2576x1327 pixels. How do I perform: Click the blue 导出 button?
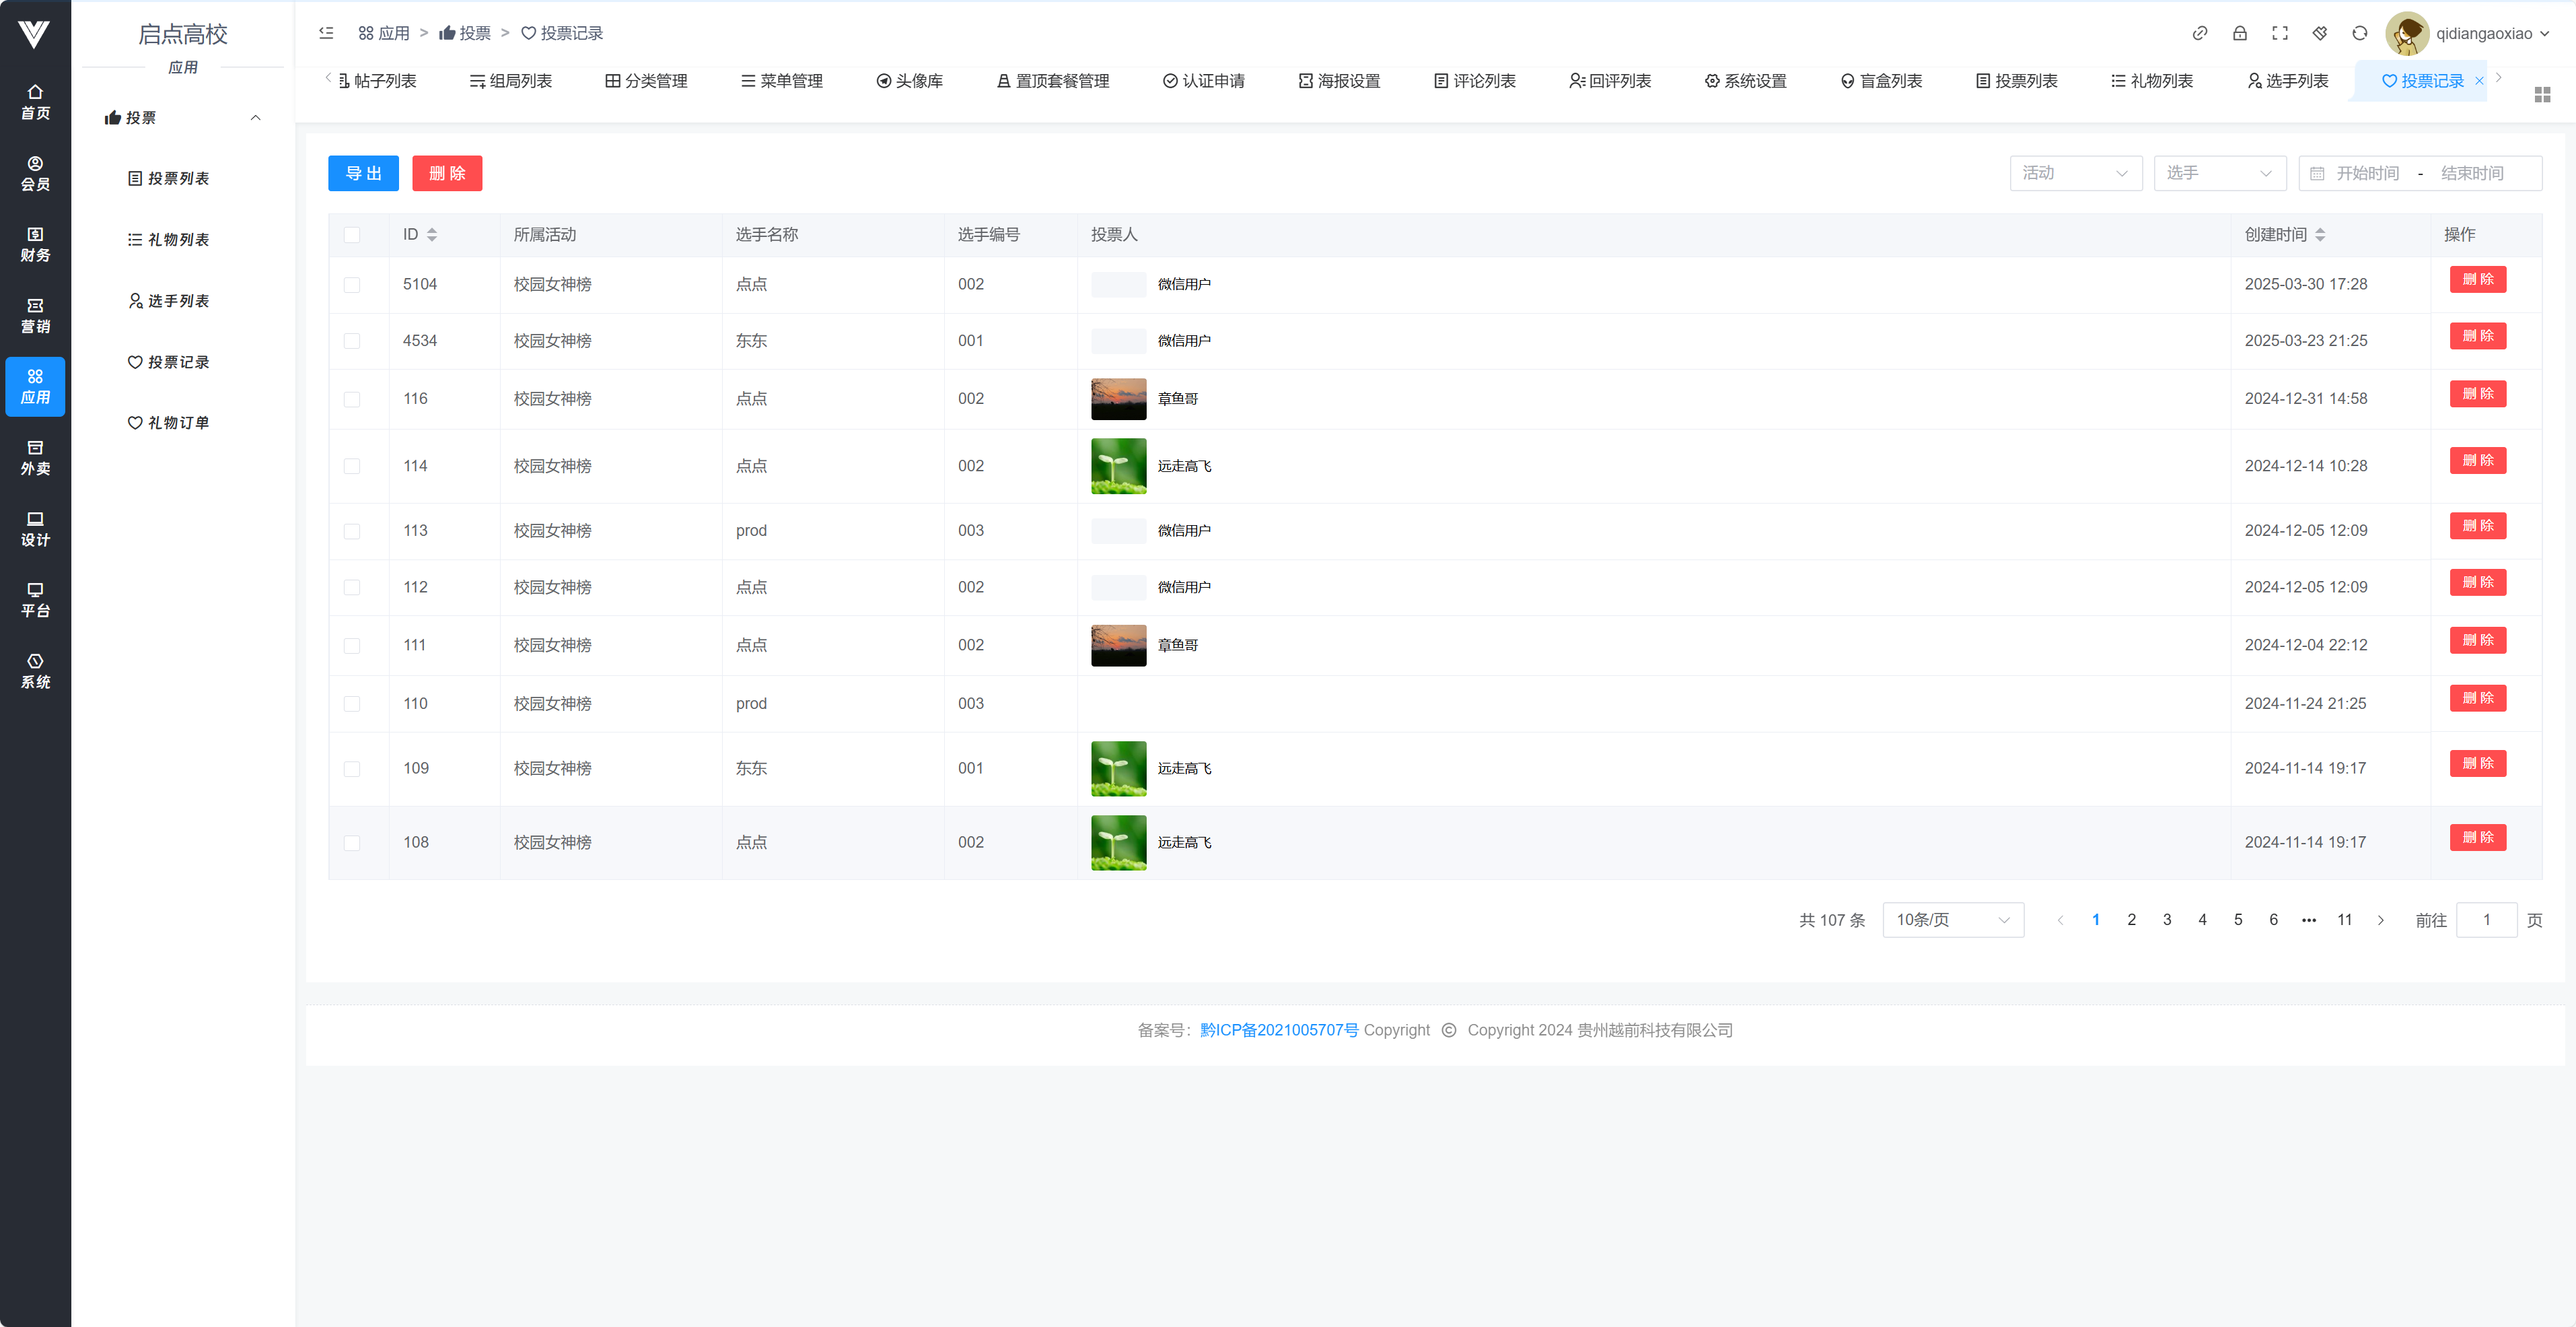pos(363,173)
